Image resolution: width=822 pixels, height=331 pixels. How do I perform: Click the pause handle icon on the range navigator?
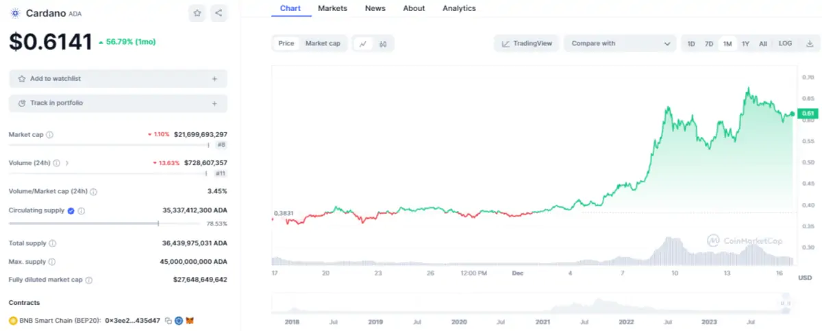click(x=785, y=303)
